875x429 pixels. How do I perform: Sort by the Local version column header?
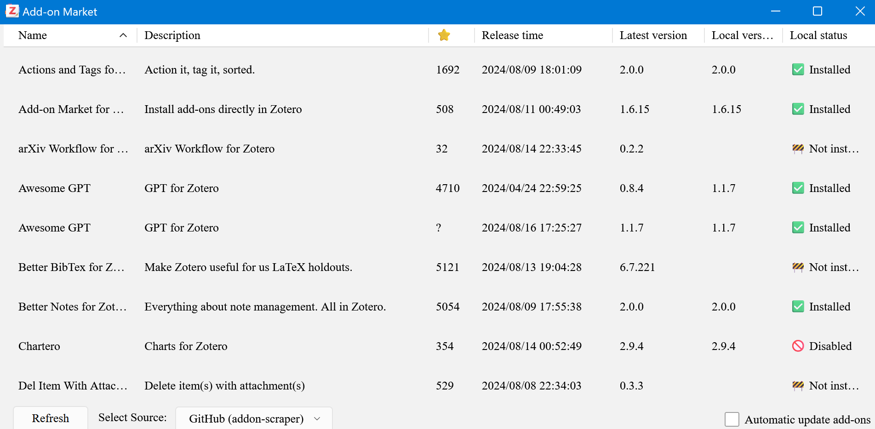[743, 35]
